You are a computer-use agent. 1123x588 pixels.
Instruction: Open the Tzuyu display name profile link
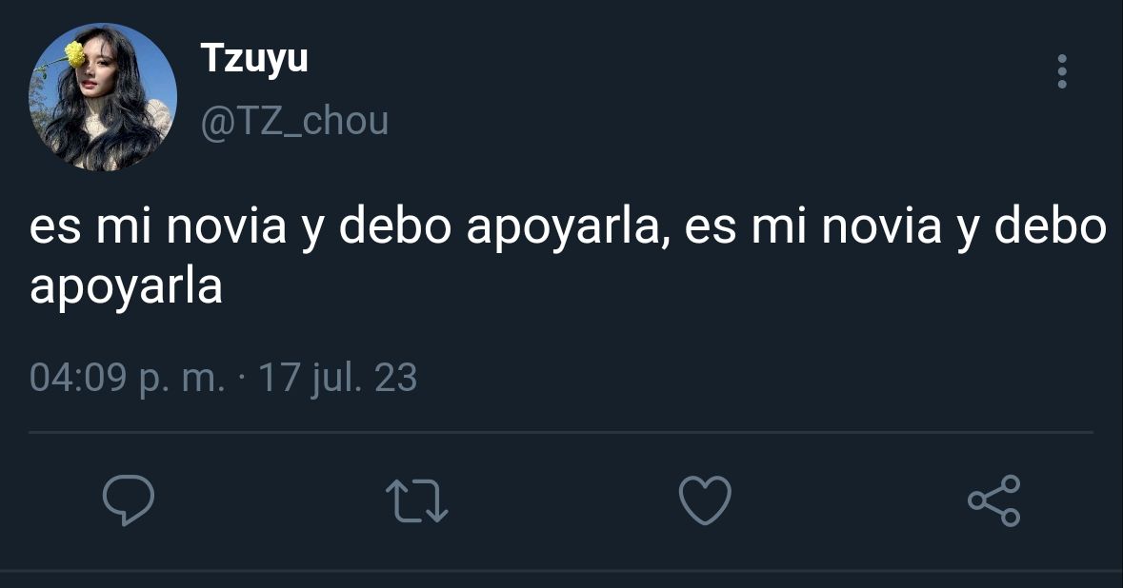tap(254, 59)
